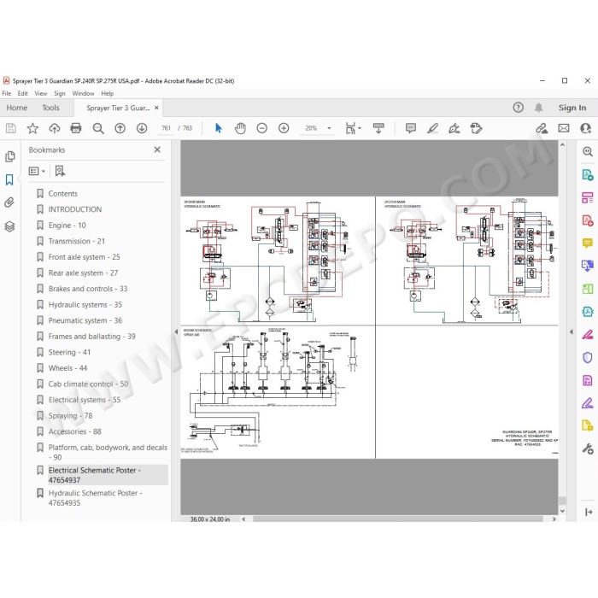Open Hydraulic Schematic Poster bookmark

tap(95, 498)
